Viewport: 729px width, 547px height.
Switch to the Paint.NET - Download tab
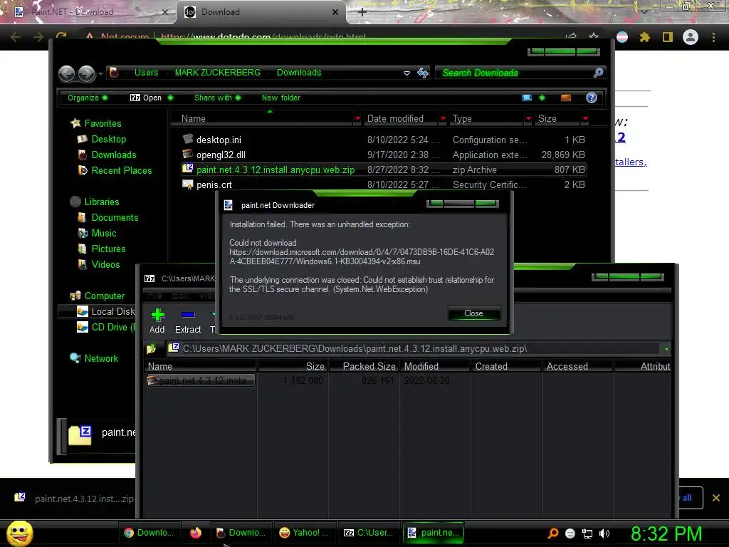88,12
